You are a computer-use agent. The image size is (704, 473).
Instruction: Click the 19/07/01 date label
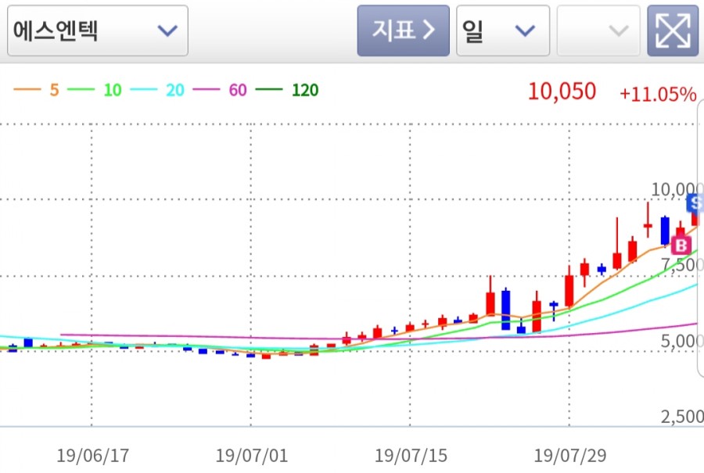point(251,456)
